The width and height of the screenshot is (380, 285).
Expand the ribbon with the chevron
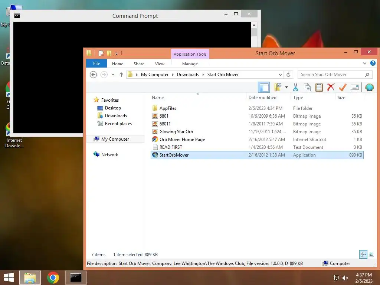(x=365, y=63)
